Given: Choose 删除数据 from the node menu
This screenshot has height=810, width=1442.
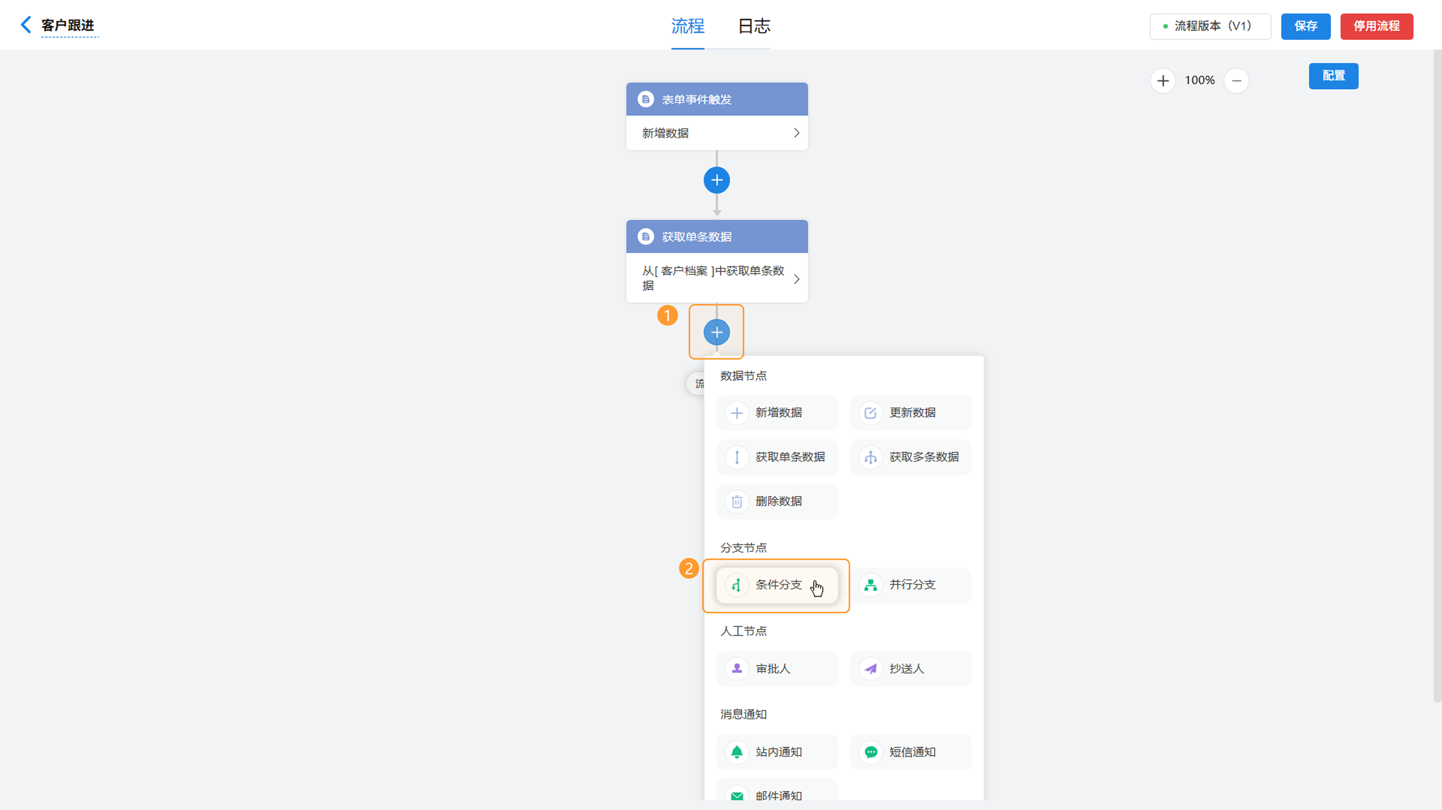Looking at the screenshot, I should (777, 501).
